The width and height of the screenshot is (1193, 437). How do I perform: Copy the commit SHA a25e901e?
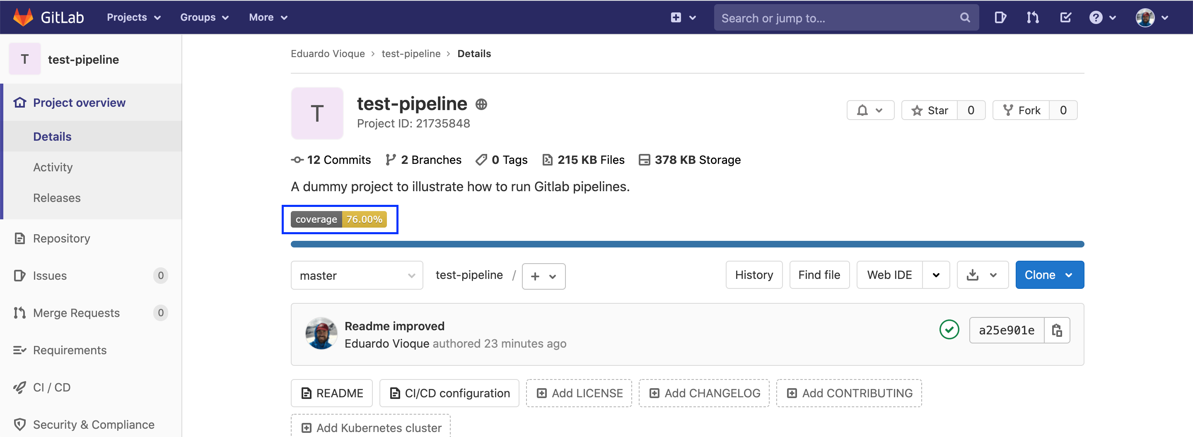1058,330
